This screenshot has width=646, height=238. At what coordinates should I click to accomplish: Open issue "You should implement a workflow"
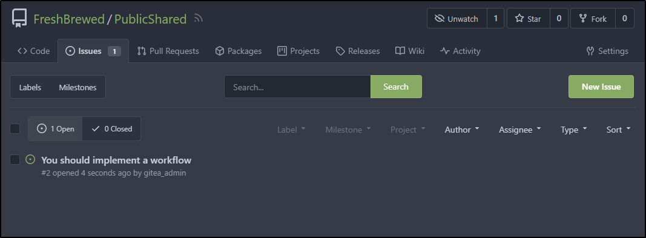click(116, 160)
